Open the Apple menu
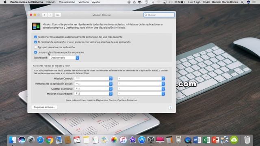 [x=5, y=2]
